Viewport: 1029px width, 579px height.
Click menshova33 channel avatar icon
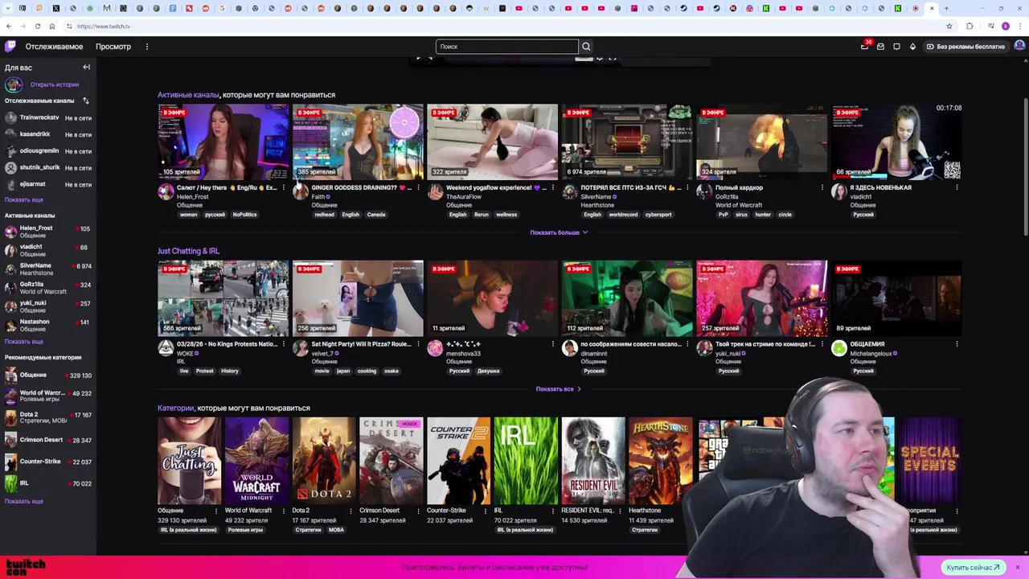[x=435, y=347]
